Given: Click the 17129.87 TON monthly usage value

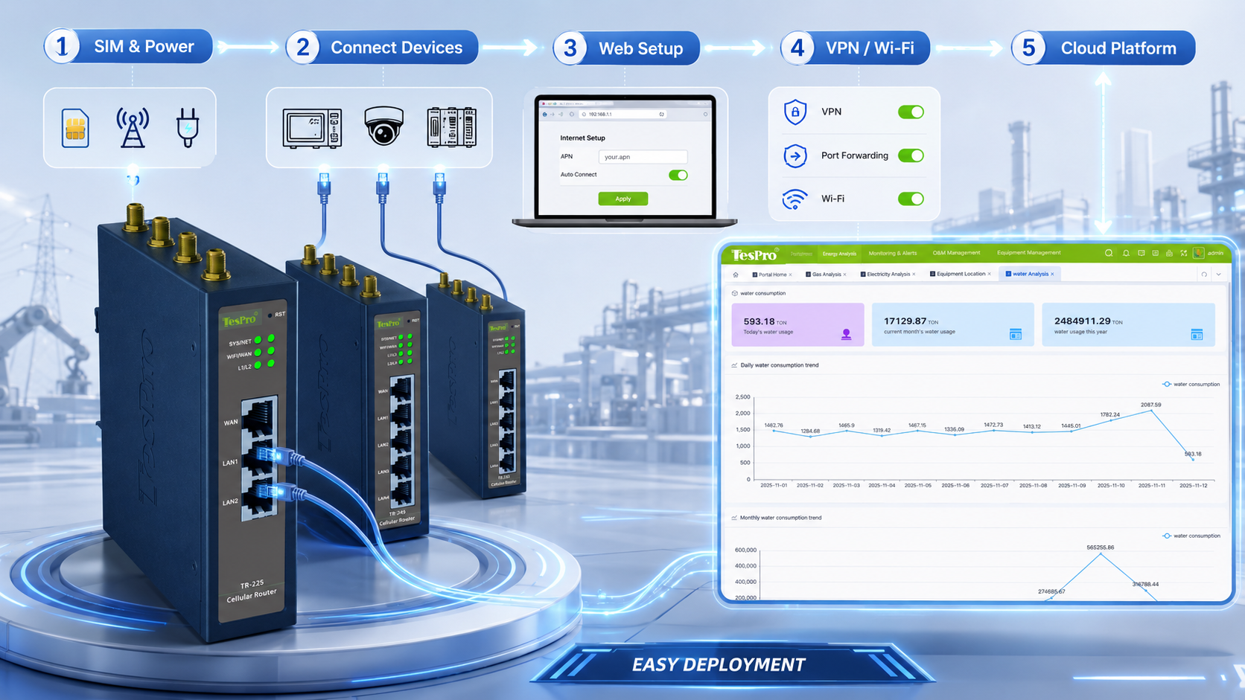Looking at the screenshot, I should coord(911,321).
